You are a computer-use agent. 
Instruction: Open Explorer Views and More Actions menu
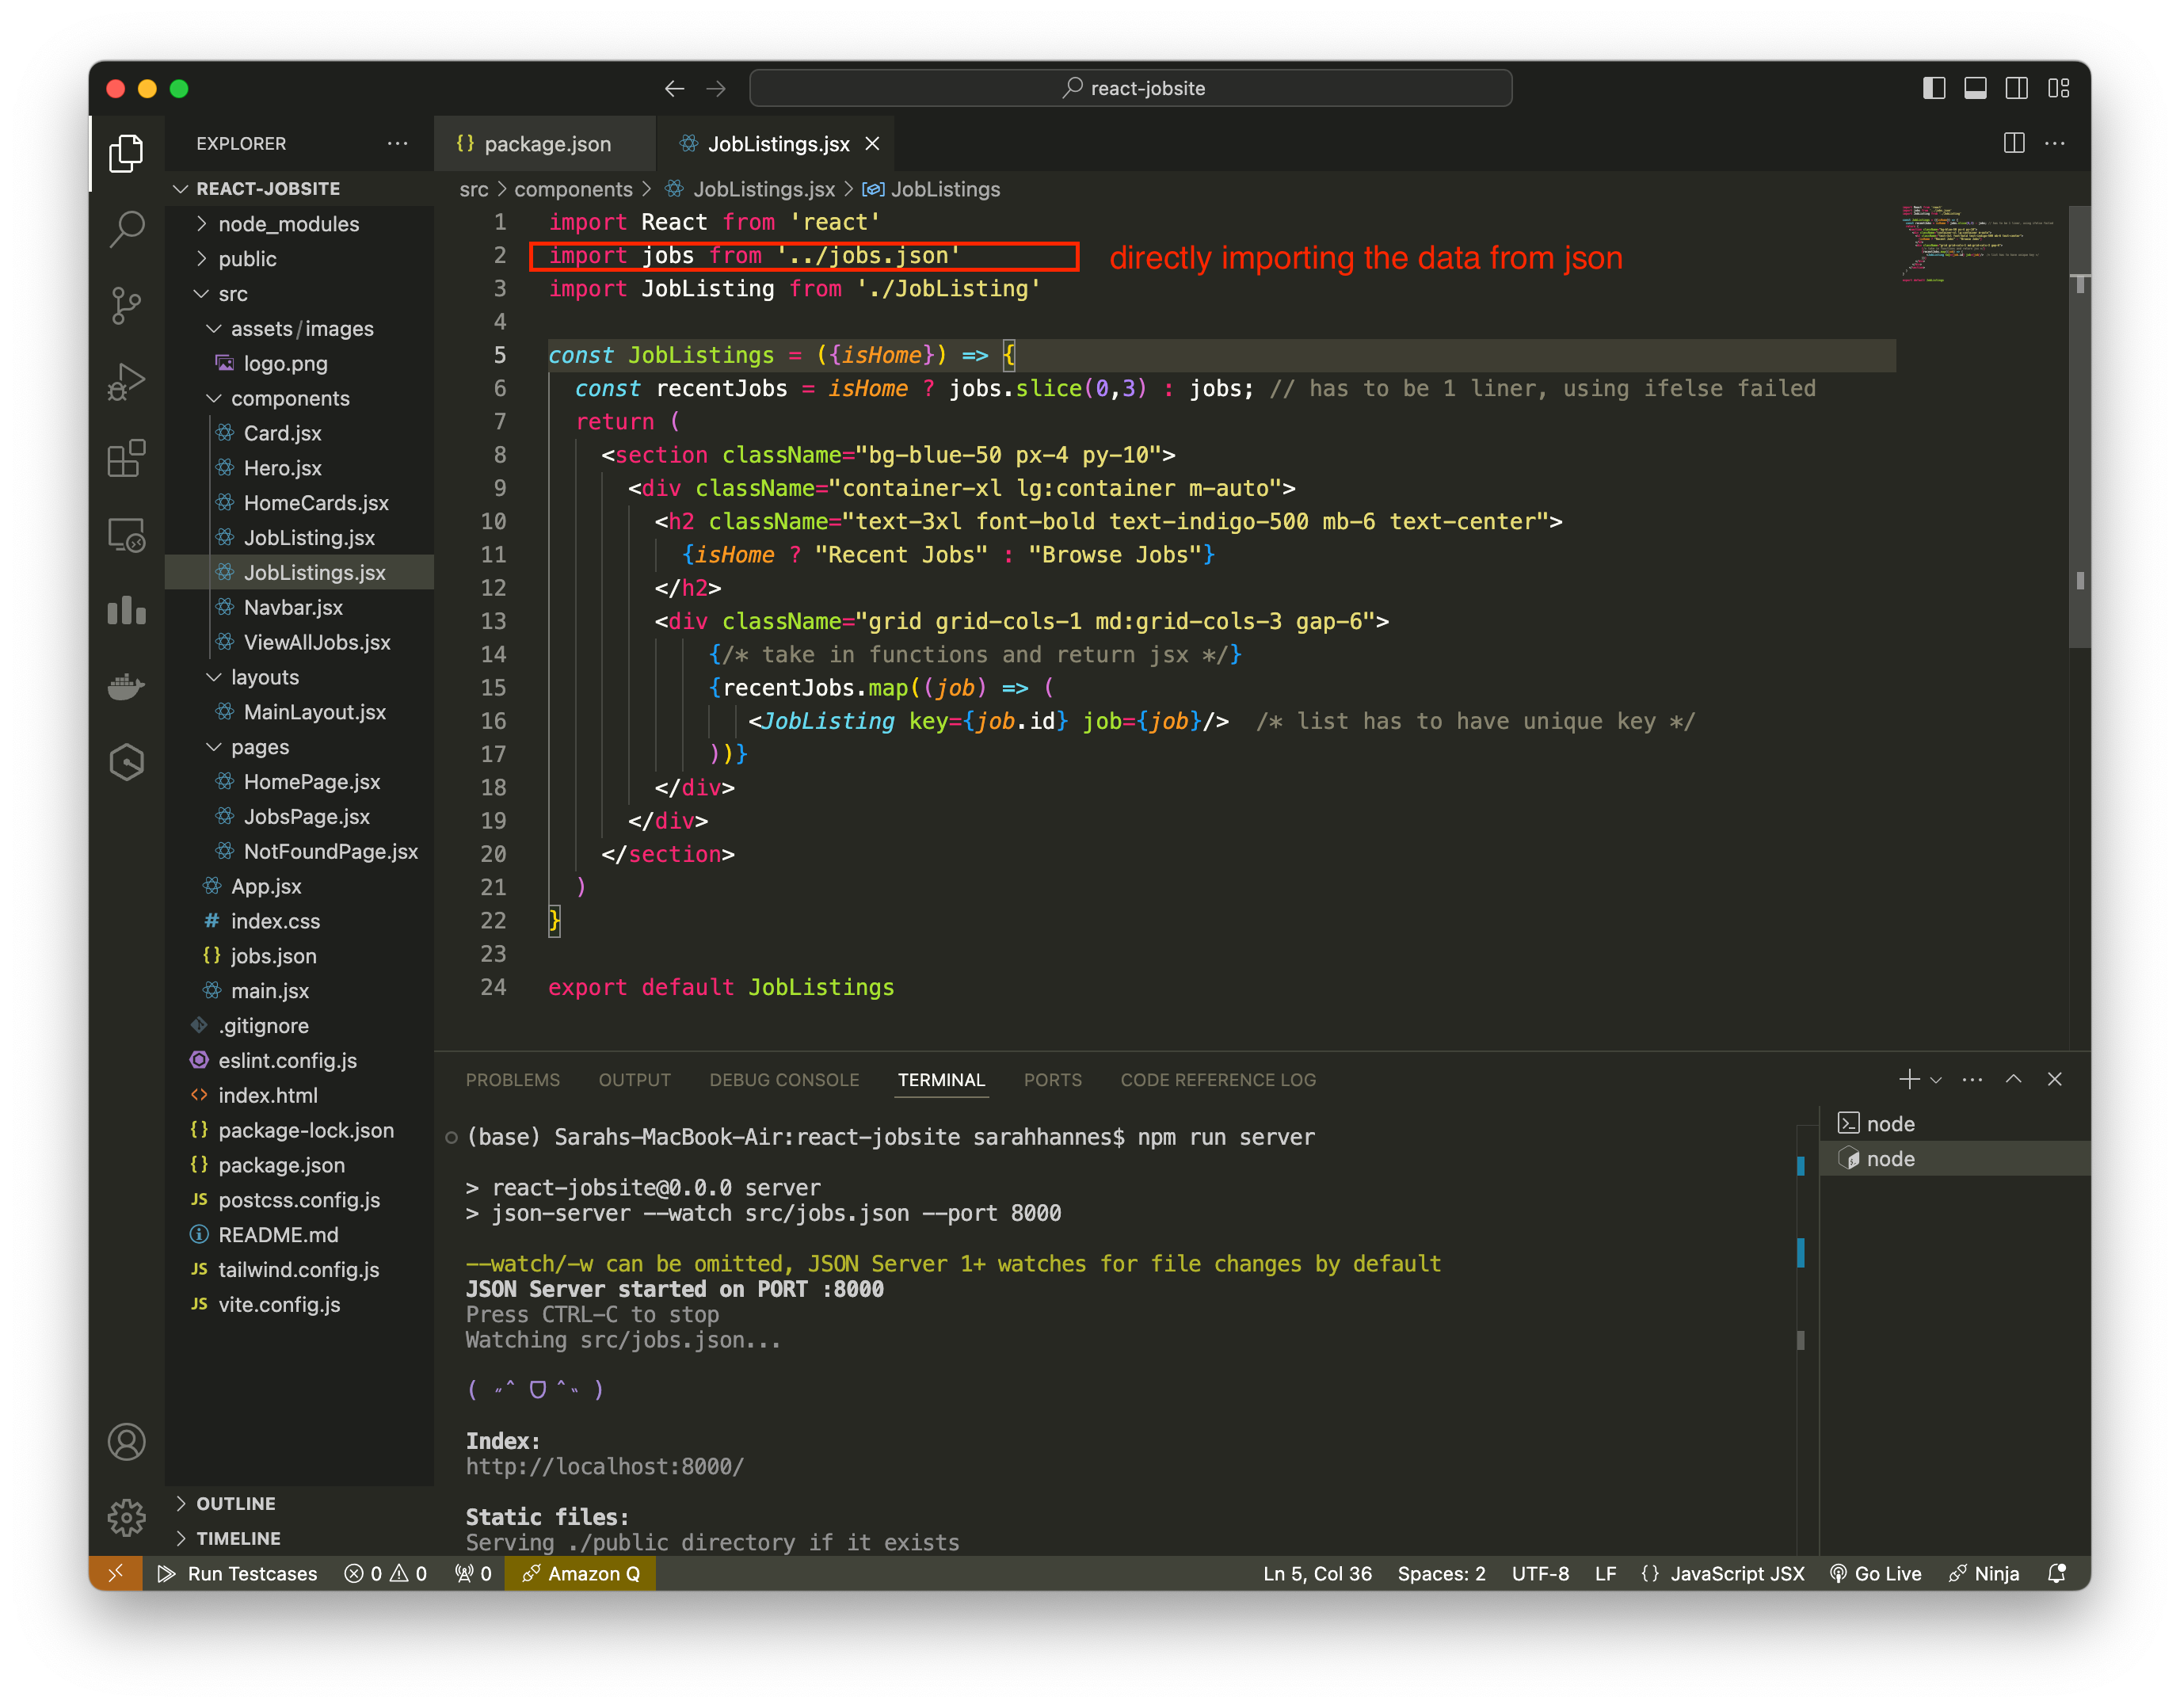pos(397,143)
